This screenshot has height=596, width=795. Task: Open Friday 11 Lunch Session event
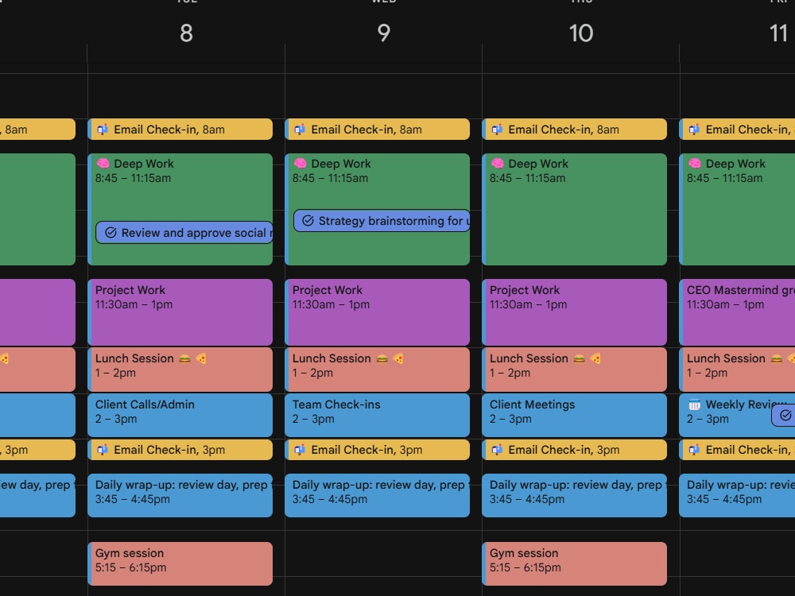pyautogui.click(x=737, y=370)
